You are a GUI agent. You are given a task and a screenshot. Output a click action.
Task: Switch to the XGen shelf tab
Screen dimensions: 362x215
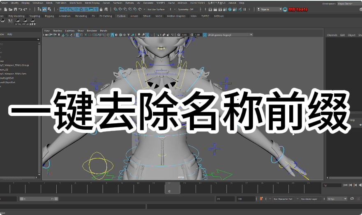pyautogui.click(x=194, y=16)
